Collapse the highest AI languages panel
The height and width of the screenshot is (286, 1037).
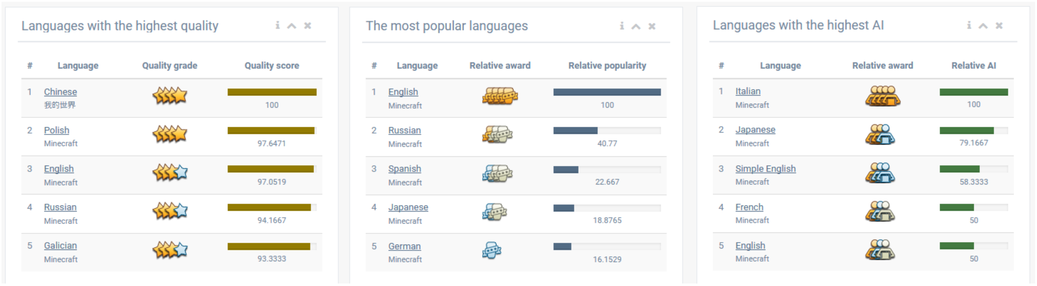tap(983, 26)
